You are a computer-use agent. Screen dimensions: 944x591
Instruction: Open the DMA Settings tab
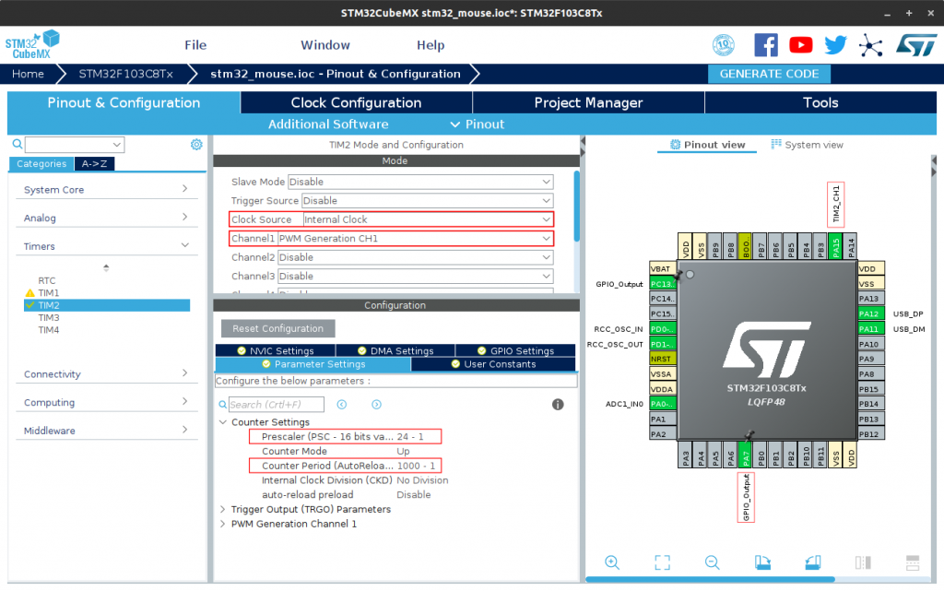[395, 350]
